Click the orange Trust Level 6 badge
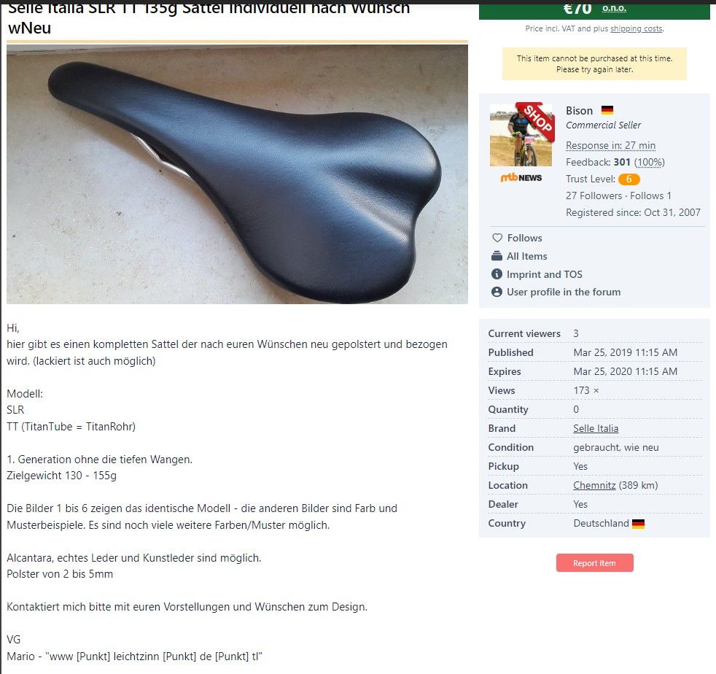Image resolution: width=716 pixels, height=674 pixels. tap(629, 179)
